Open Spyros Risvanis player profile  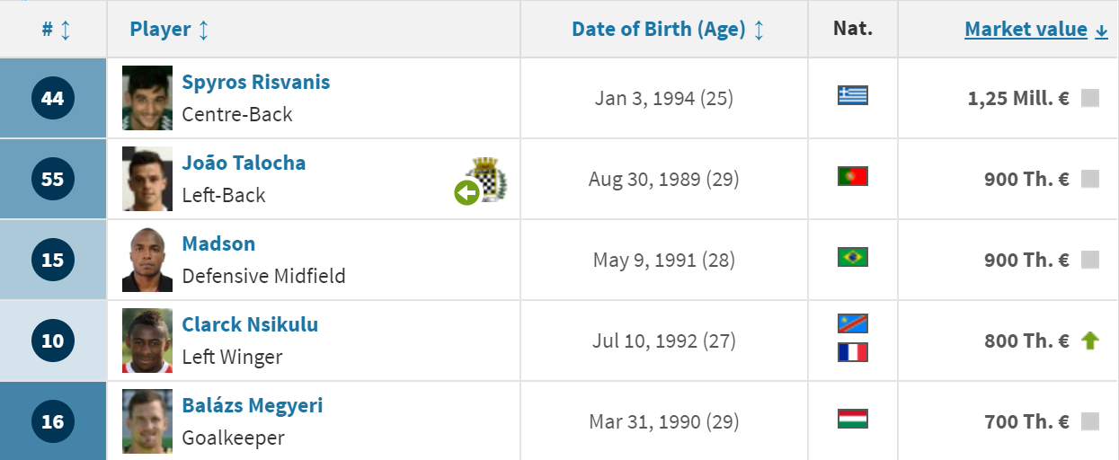point(256,82)
